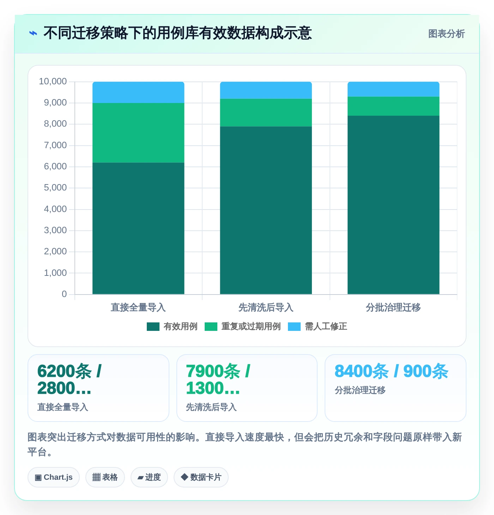
Task: Click the lightning bolt icon beside the title
Action: pos(33,34)
